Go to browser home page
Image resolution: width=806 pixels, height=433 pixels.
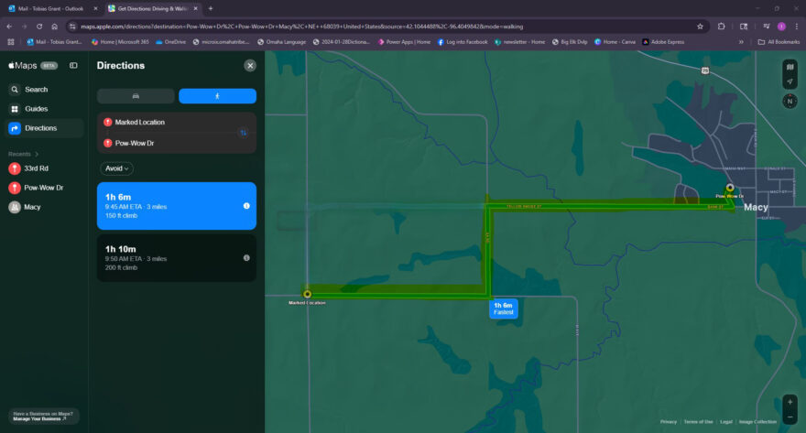tap(54, 27)
